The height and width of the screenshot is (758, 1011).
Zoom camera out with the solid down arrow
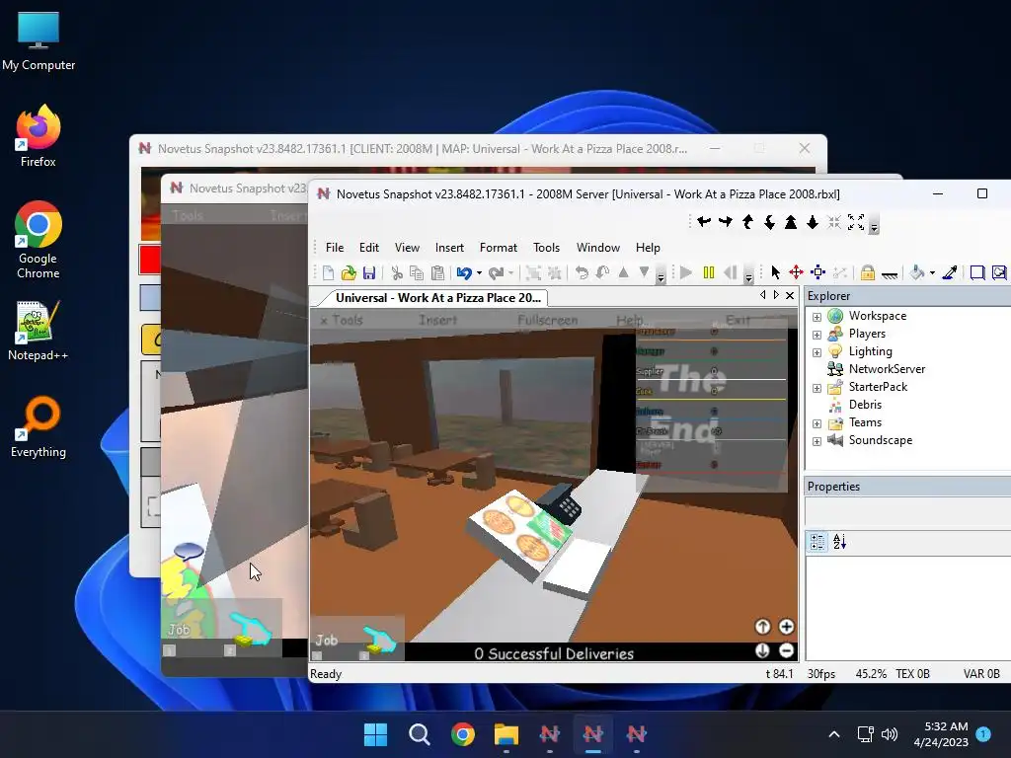click(813, 222)
